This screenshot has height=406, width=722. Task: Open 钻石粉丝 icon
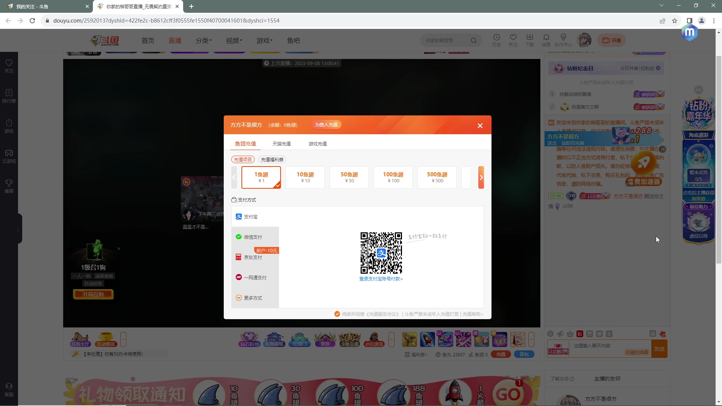(249, 339)
